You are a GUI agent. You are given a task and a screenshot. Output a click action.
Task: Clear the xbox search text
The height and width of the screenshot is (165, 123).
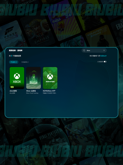(x=104, y=50)
